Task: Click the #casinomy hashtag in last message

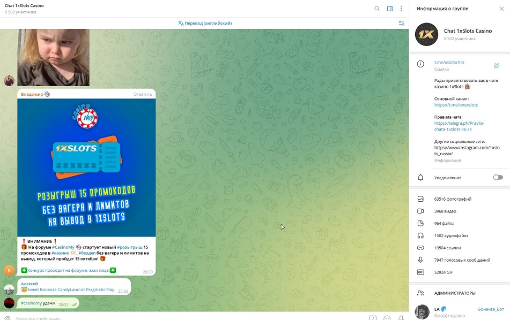Action: click(31, 303)
